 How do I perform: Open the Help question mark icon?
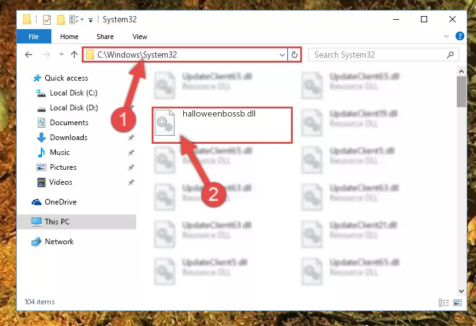(x=460, y=36)
